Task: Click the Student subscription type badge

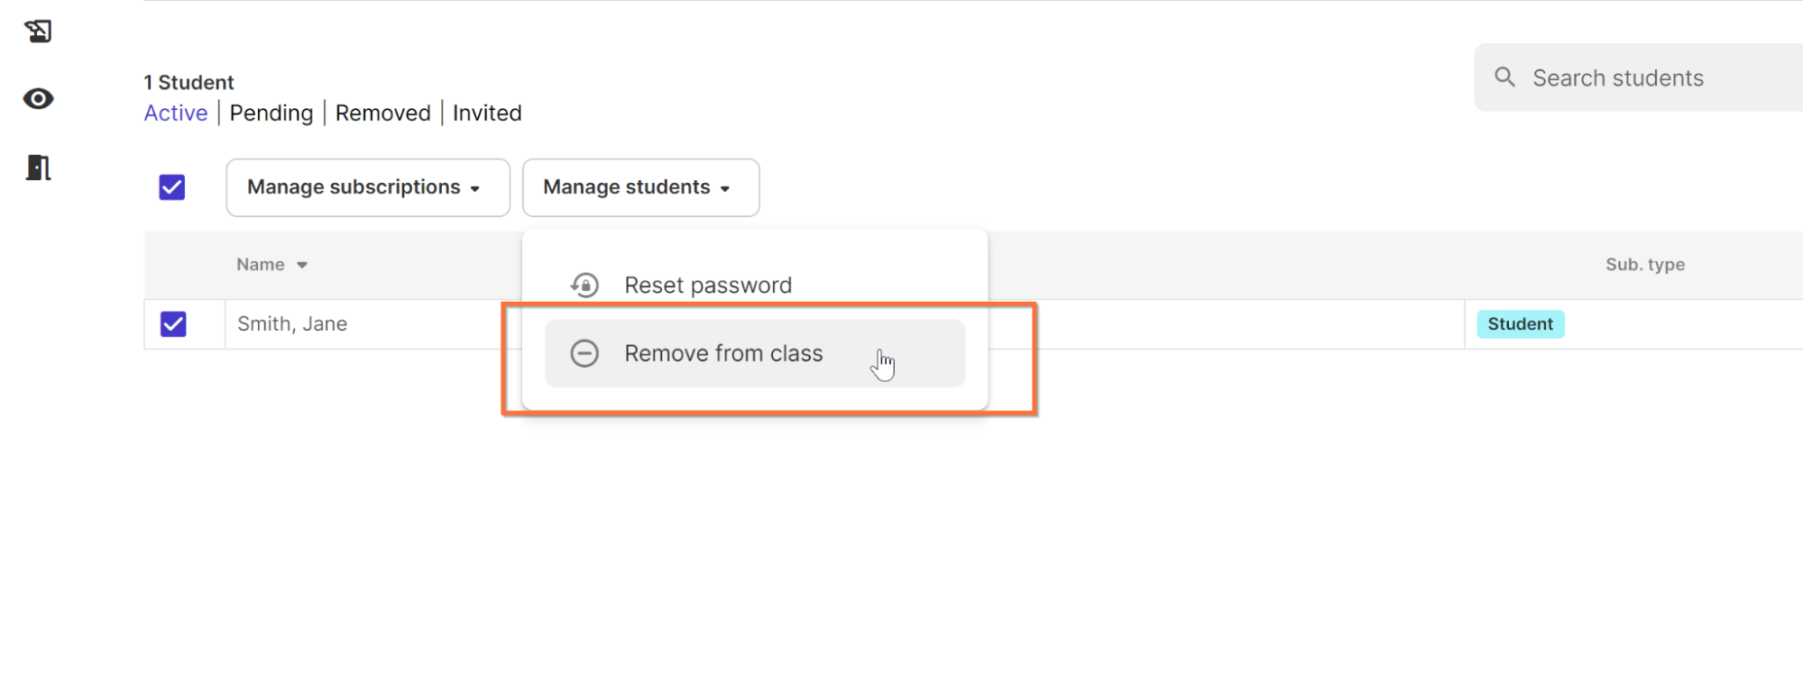Action: pos(1521,324)
